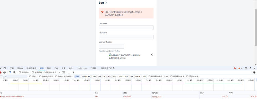Toggle the 隐藏扩展程序网址 checkbox
257x99 pixels.
56,76
